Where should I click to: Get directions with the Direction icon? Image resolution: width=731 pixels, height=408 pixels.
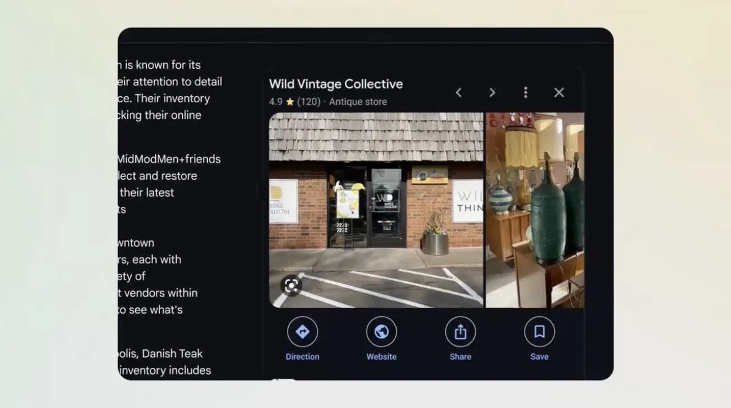[303, 332]
